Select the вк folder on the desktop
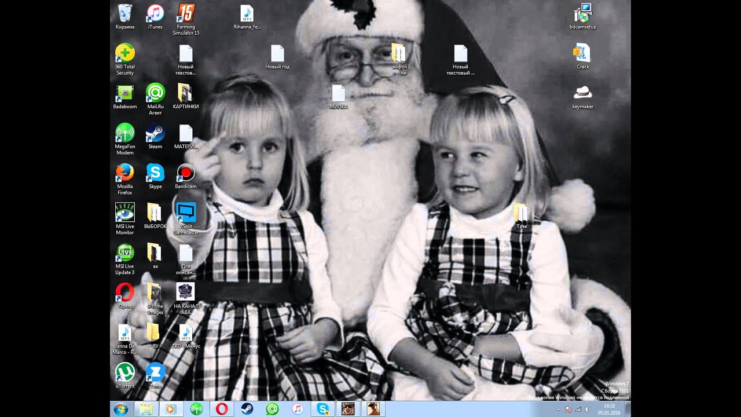This screenshot has height=417, width=741. [155, 257]
